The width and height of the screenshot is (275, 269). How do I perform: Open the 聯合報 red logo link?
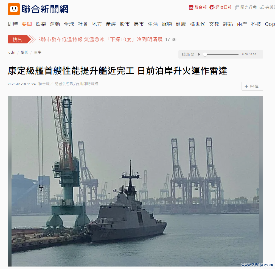coord(198,7)
